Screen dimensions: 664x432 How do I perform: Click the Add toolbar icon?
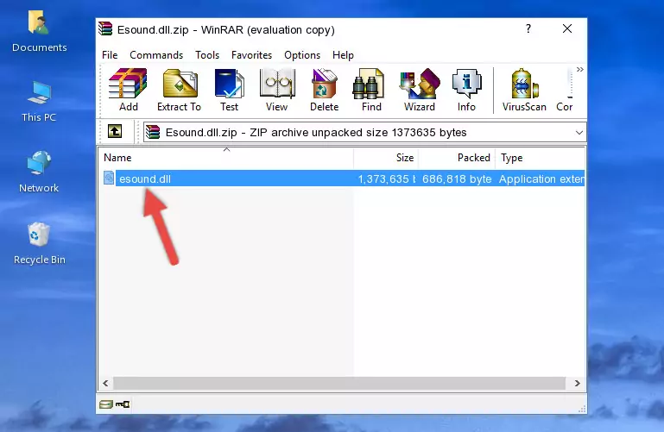[x=128, y=90]
